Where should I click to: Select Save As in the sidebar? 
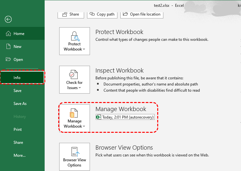(20, 104)
